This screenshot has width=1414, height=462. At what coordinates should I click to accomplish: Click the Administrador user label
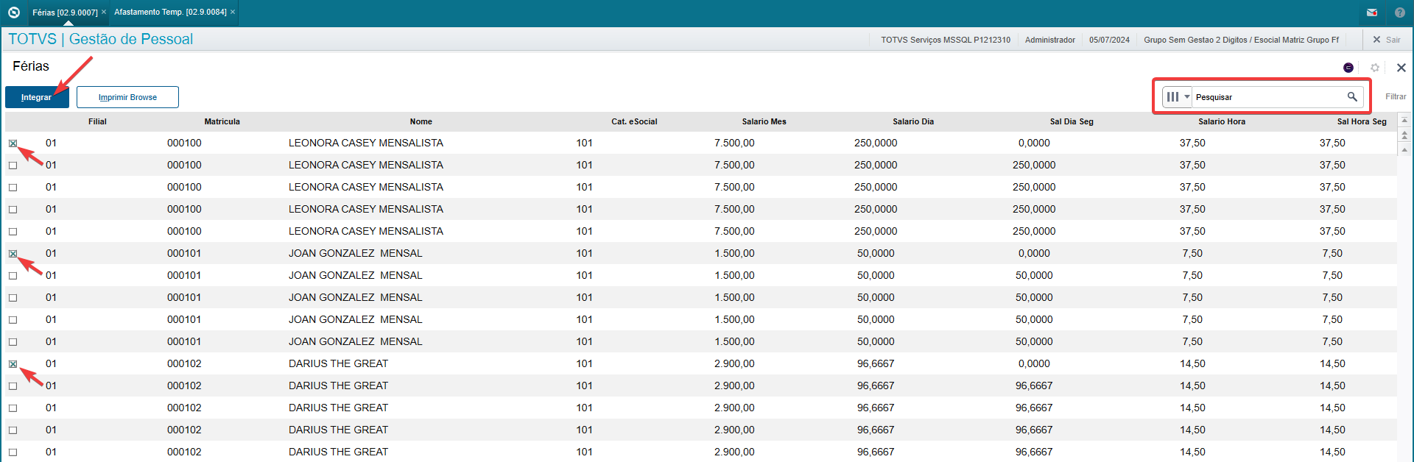[1049, 40]
